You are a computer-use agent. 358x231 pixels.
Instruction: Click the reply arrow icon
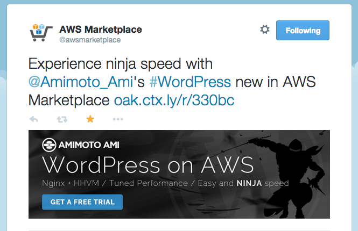tap(34, 119)
